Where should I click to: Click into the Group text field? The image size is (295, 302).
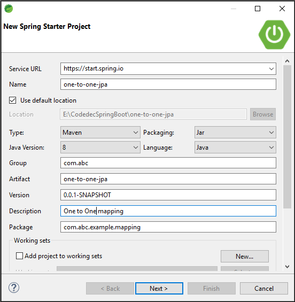point(168,163)
